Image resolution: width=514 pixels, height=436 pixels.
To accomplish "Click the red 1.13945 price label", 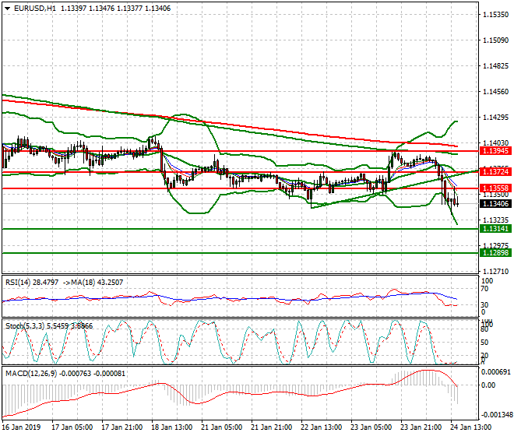I will pyautogui.click(x=495, y=151).
